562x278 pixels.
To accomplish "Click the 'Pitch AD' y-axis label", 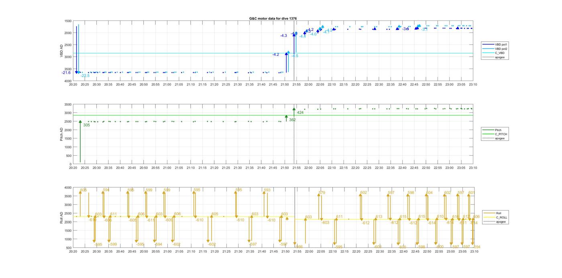I will point(62,134).
